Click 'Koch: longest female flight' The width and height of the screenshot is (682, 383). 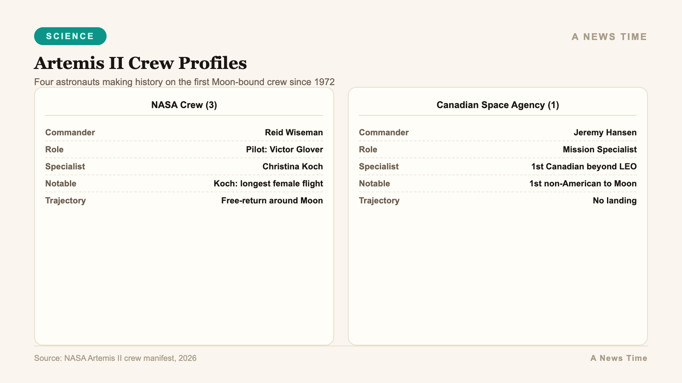[268, 183]
